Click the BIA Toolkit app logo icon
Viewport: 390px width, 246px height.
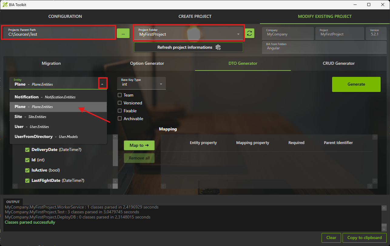[x=5, y=5]
